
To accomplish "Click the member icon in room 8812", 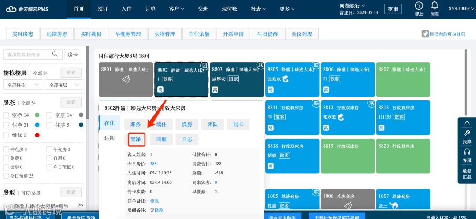I will 341,117.
